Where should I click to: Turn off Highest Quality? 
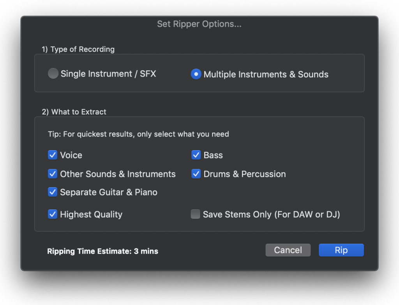[x=53, y=214]
